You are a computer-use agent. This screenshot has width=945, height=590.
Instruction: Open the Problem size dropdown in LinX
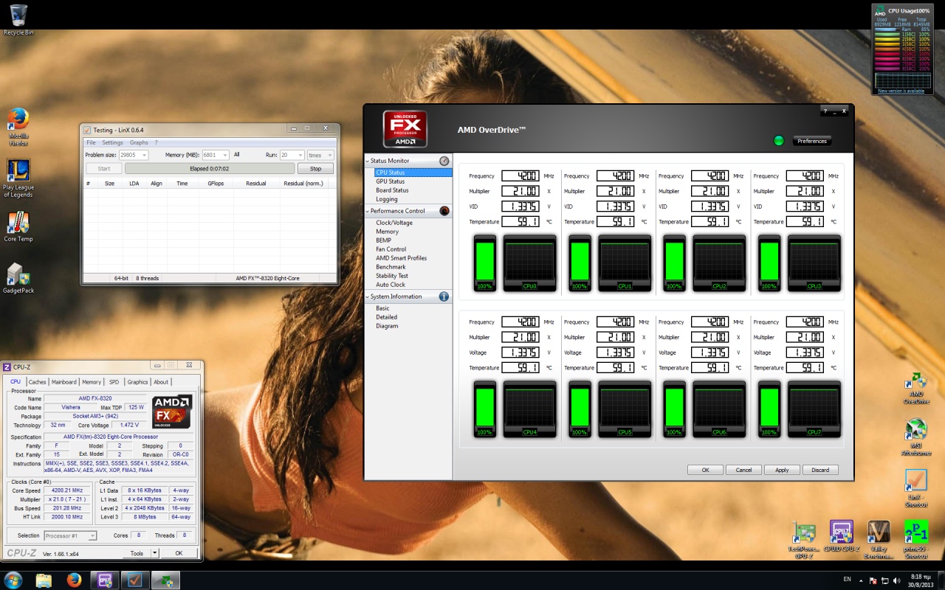click(x=143, y=155)
